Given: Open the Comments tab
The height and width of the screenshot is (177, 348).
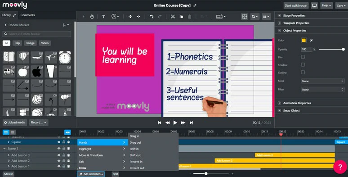Looking at the screenshot, I should tap(27, 15).
